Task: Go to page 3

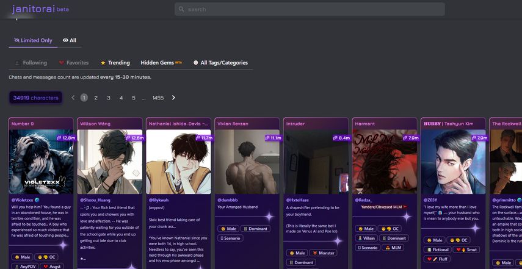Action: pyautogui.click(x=109, y=98)
